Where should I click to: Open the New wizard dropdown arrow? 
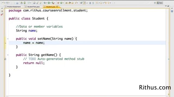(5, 3)
